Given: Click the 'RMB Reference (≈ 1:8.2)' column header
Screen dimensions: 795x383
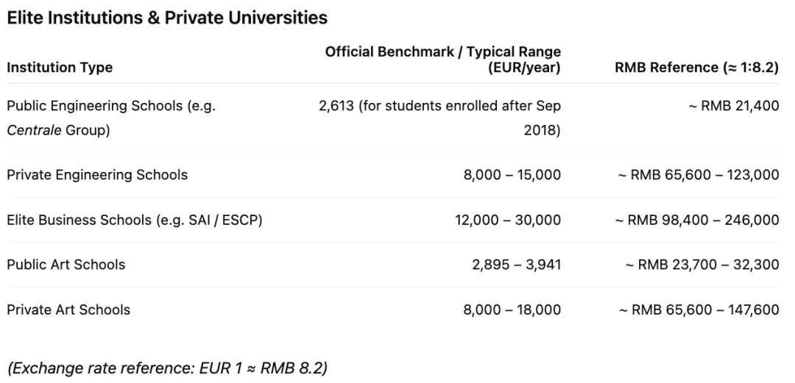Looking at the screenshot, I should pyautogui.click(x=696, y=68).
